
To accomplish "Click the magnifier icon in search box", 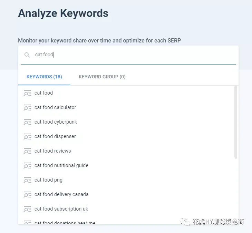I will pos(27,55).
